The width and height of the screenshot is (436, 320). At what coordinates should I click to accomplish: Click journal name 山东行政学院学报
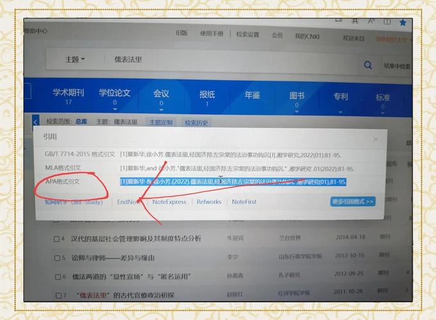coord(300,257)
